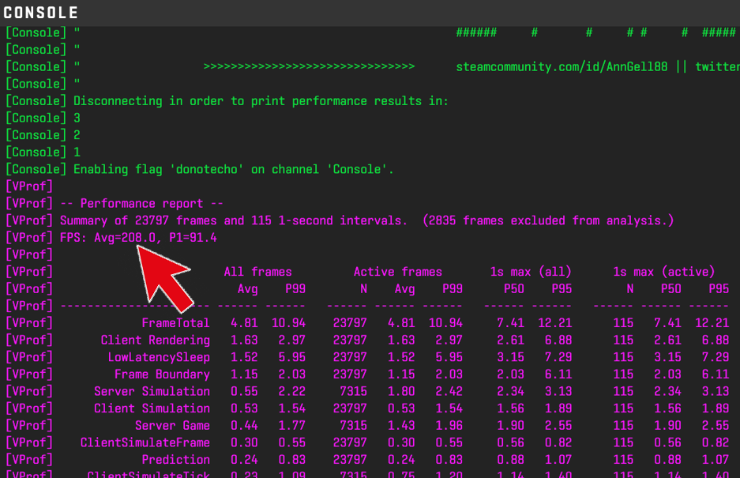Click the 'Active frames' column header

(x=397, y=272)
